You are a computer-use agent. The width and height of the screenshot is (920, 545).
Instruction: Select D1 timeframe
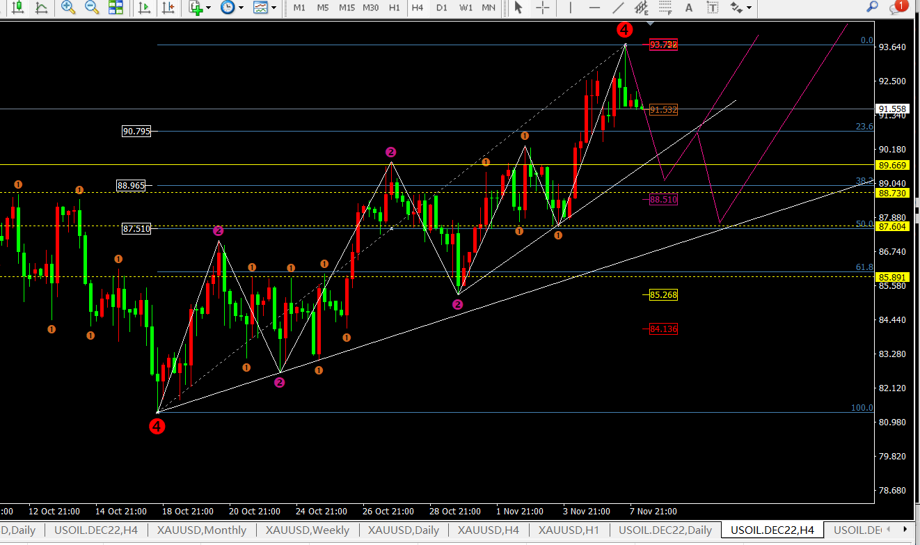coord(441,8)
